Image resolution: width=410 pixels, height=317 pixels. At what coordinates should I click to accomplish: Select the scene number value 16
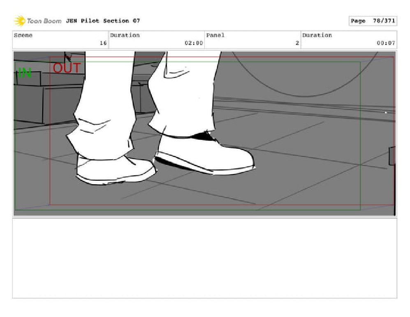103,43
